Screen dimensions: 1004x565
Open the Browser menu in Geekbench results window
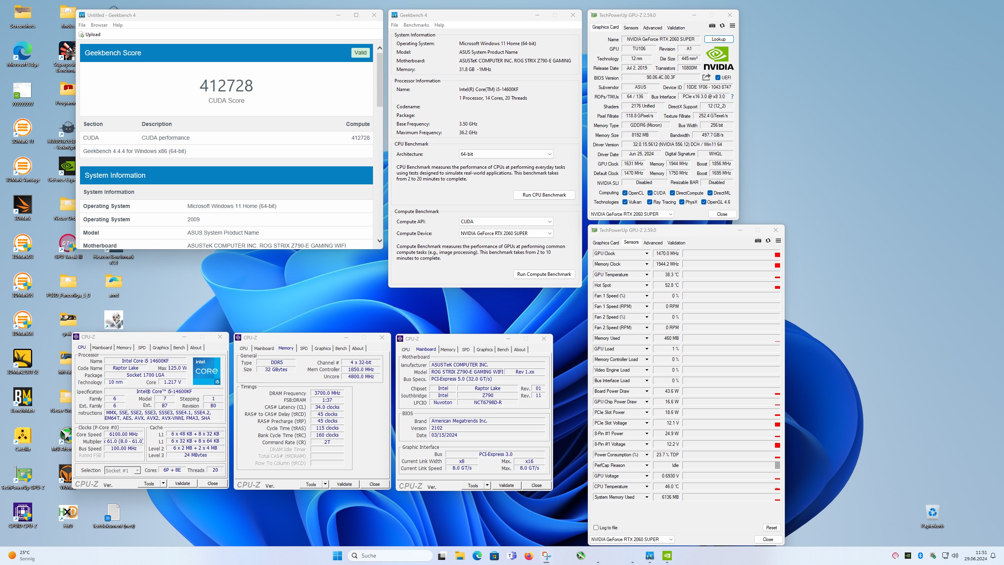coord(99,25)
